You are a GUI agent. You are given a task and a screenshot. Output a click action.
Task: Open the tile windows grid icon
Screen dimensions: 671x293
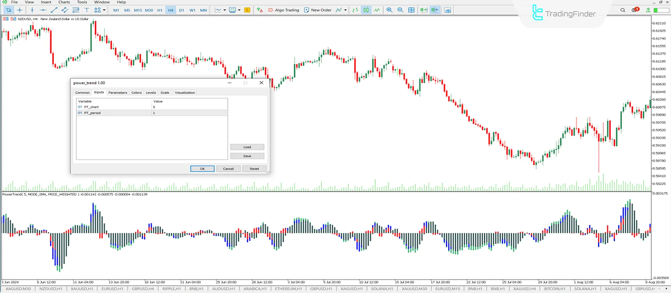(x=411, y=10)
